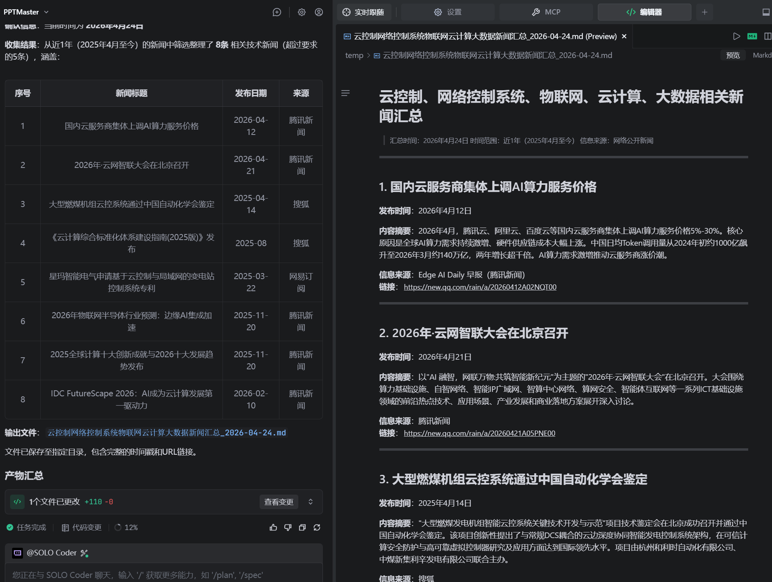Start a new chat via header icon
This screenshot has height=582, width=772.
pyautogui.click(x=277, y=12)
